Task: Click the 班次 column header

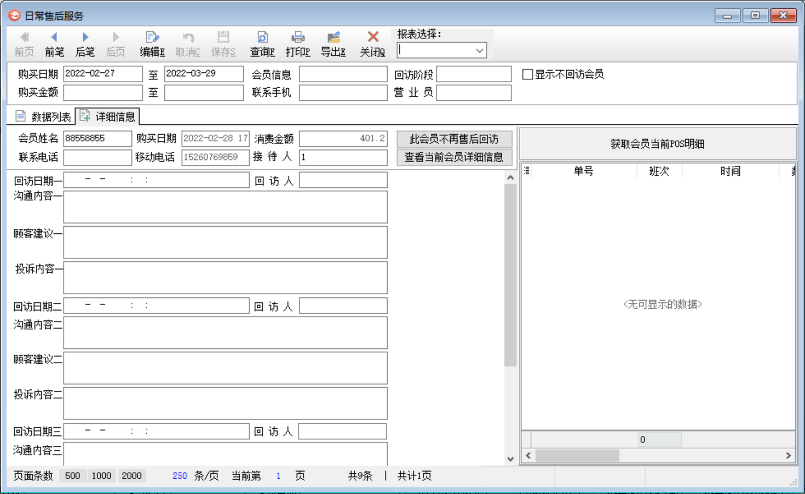Action: click(659, 171)
